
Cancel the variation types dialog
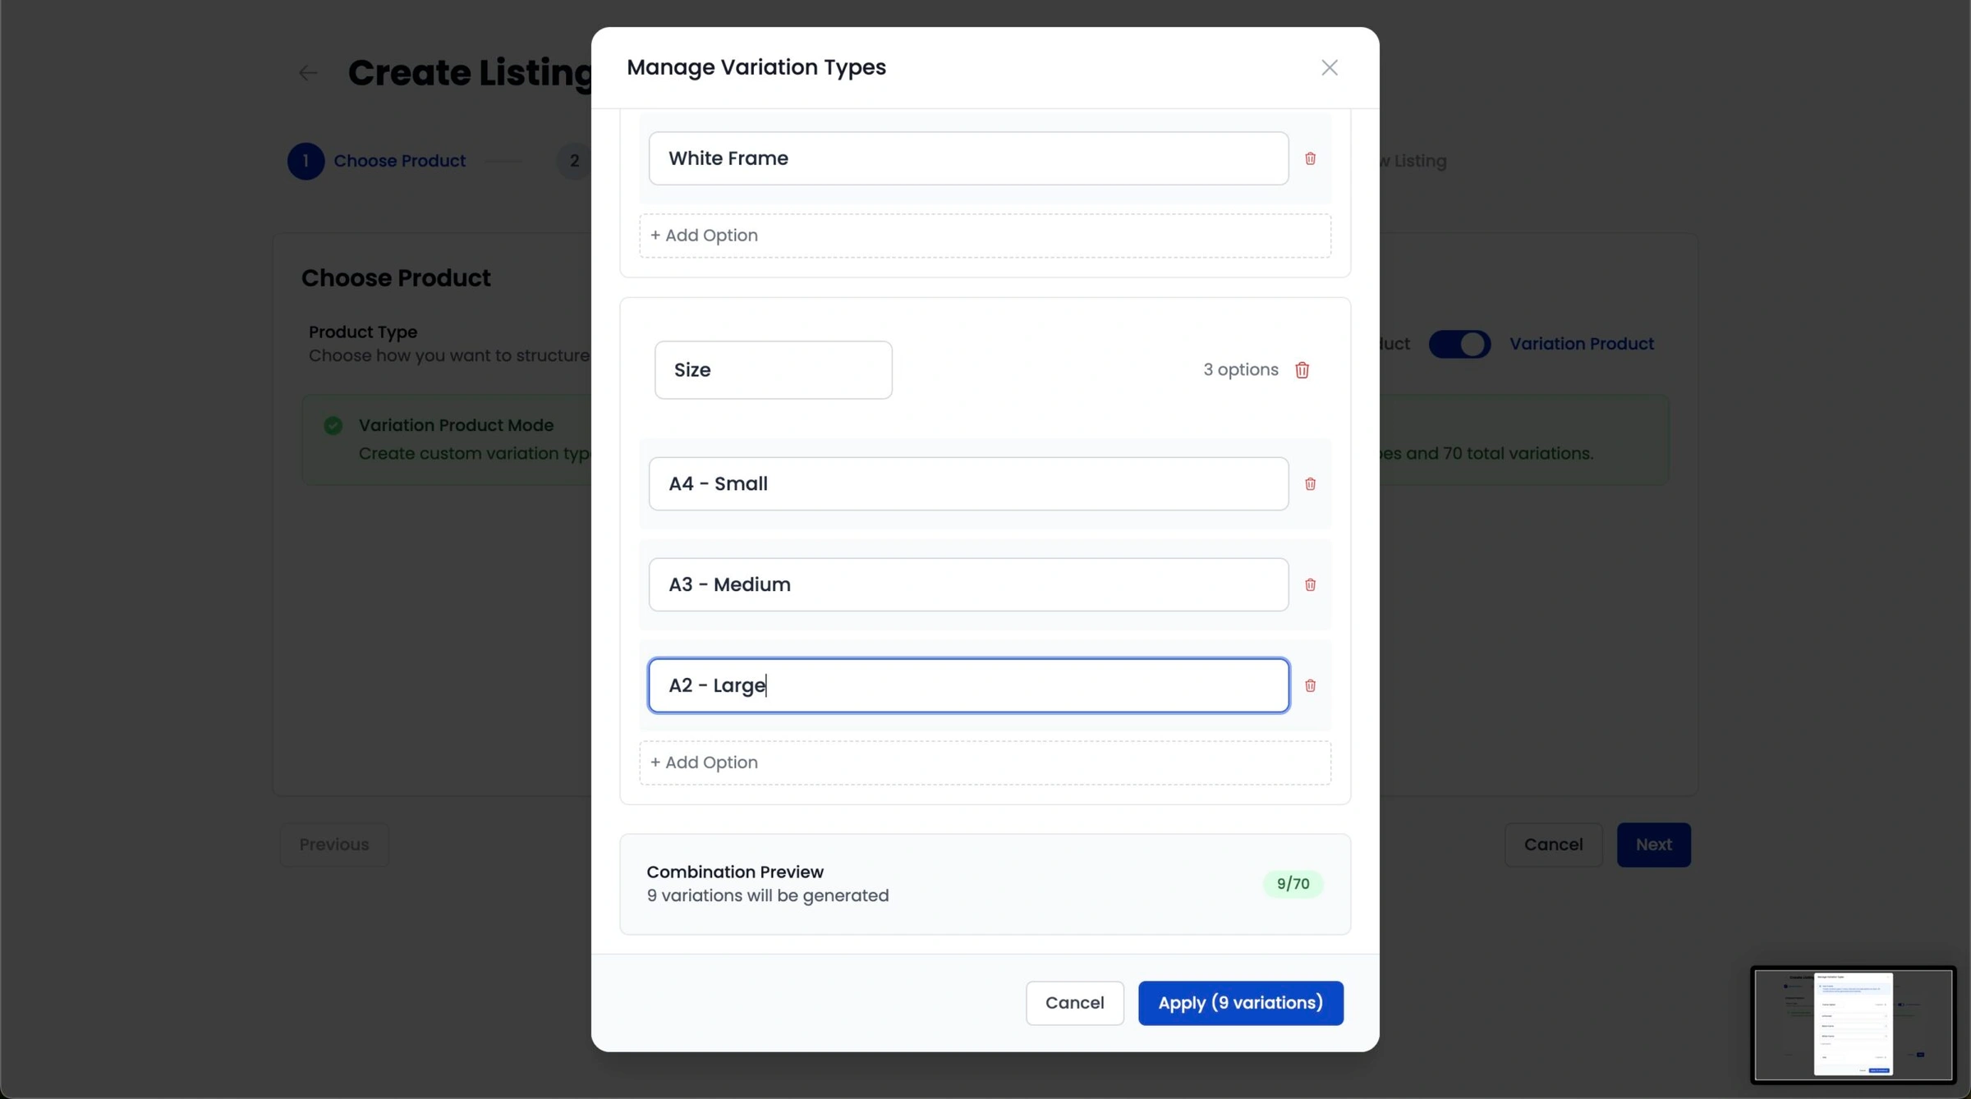pos(1073,1003)
